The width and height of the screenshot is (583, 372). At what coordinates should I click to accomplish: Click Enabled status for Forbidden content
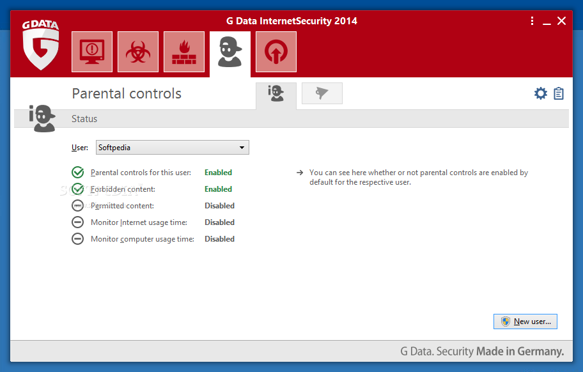(218, 189)
